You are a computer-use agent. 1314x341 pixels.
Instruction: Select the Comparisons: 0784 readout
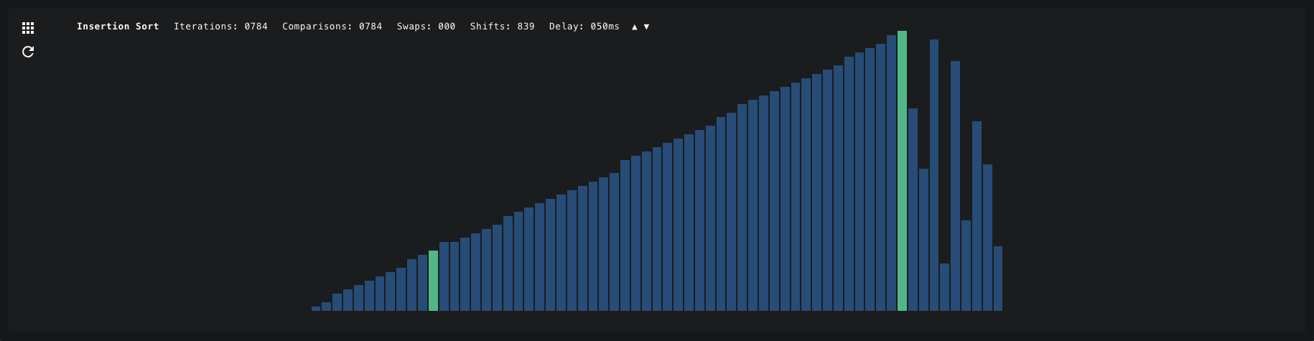coord(332,27)
